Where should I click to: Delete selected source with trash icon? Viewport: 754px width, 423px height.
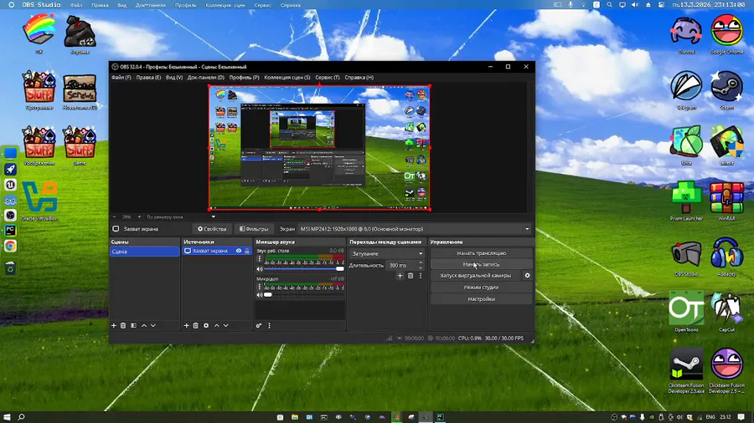click(x=196, y=326)
